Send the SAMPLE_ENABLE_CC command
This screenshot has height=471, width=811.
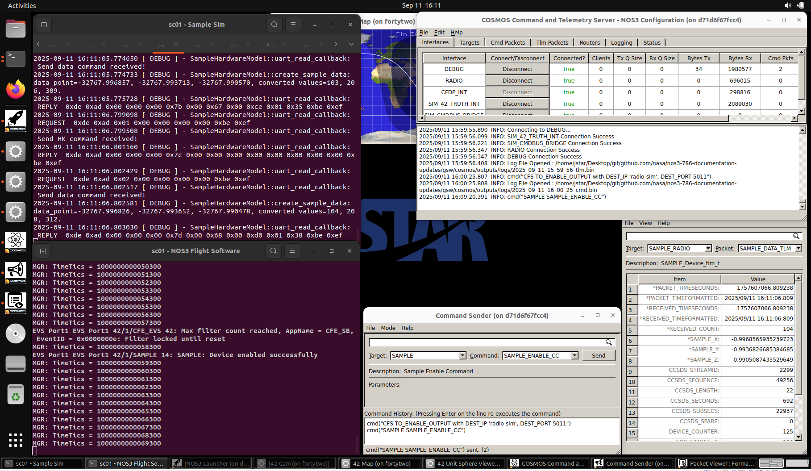(x=599, y=356)
